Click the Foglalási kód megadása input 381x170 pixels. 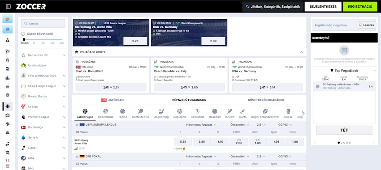tap(334, 25)
